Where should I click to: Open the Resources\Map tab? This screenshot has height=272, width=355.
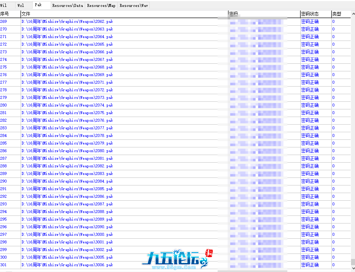point(101,5)
